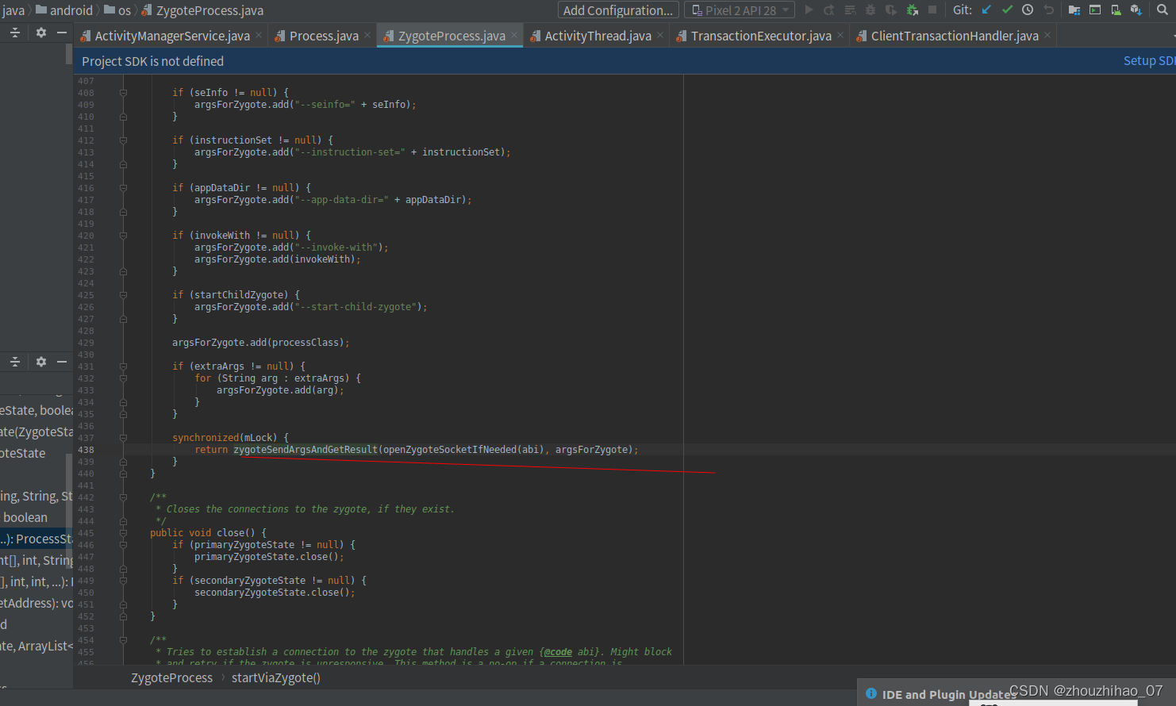Screen dimensions: 1176x706
Task: Fold the primaryZygoteState if-block
Action: 123,545
